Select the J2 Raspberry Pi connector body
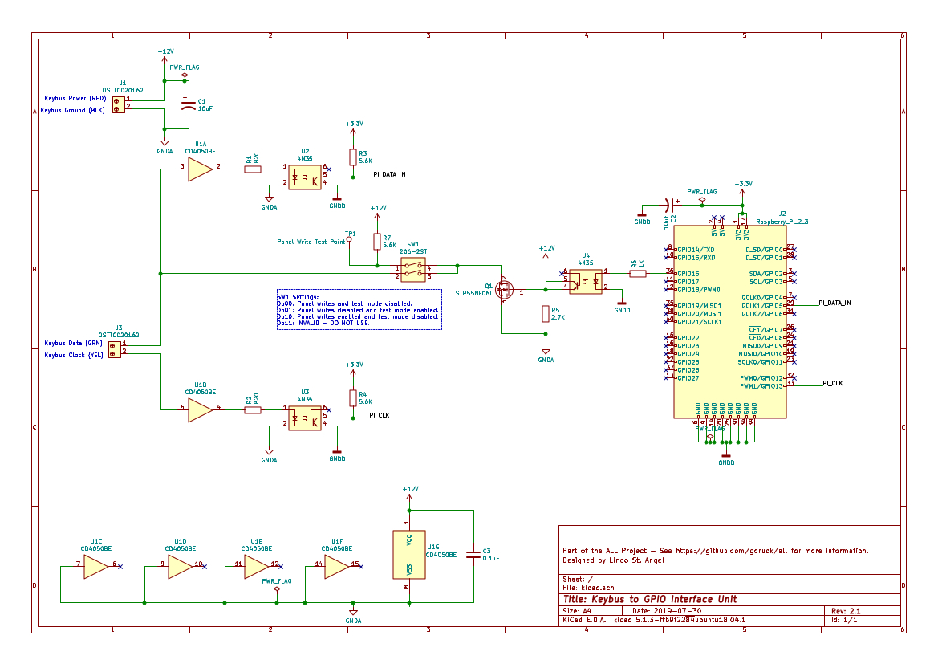The image size is (938, 664). (730, 321)
